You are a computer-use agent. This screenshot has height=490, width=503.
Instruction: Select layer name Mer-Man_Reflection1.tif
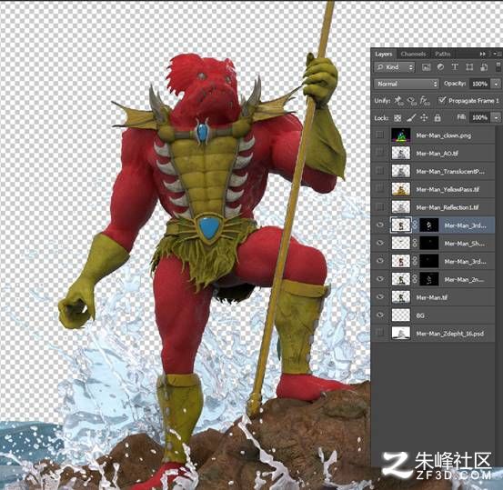(448, 207)
